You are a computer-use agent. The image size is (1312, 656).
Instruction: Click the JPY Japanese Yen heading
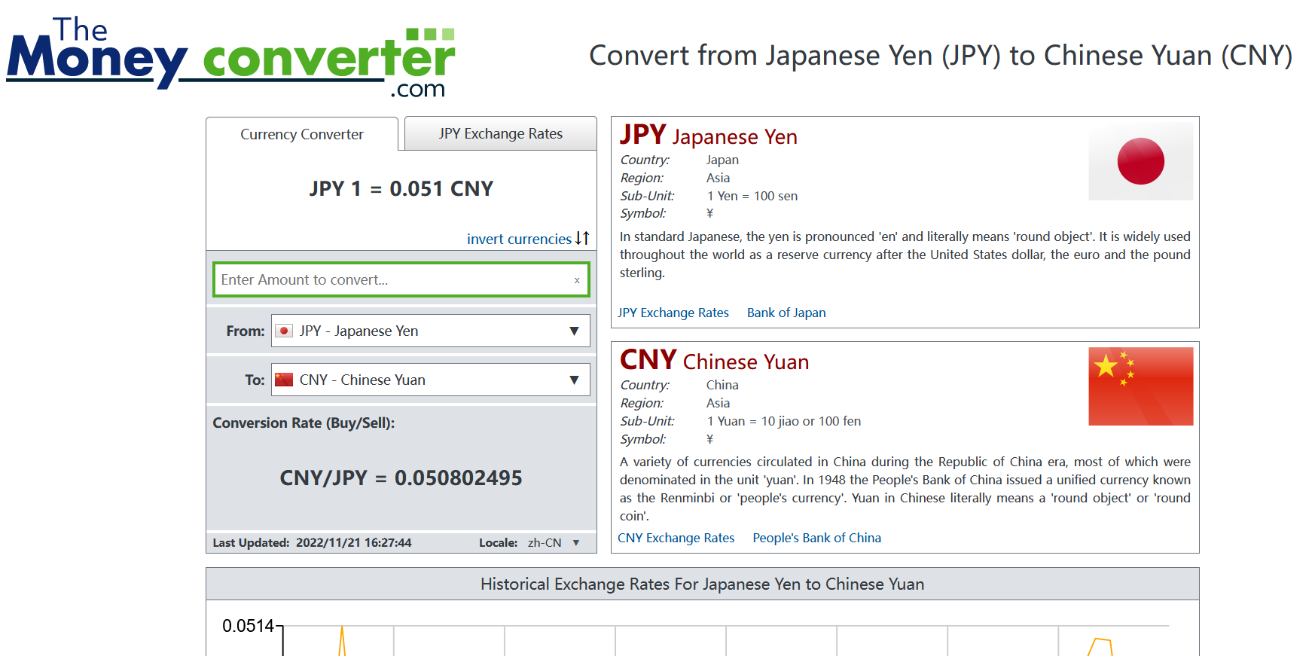pyautogui.click(x=709, y=136)
